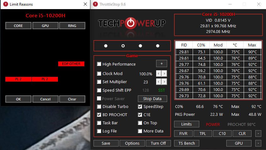Click the C10 states button

222,134
